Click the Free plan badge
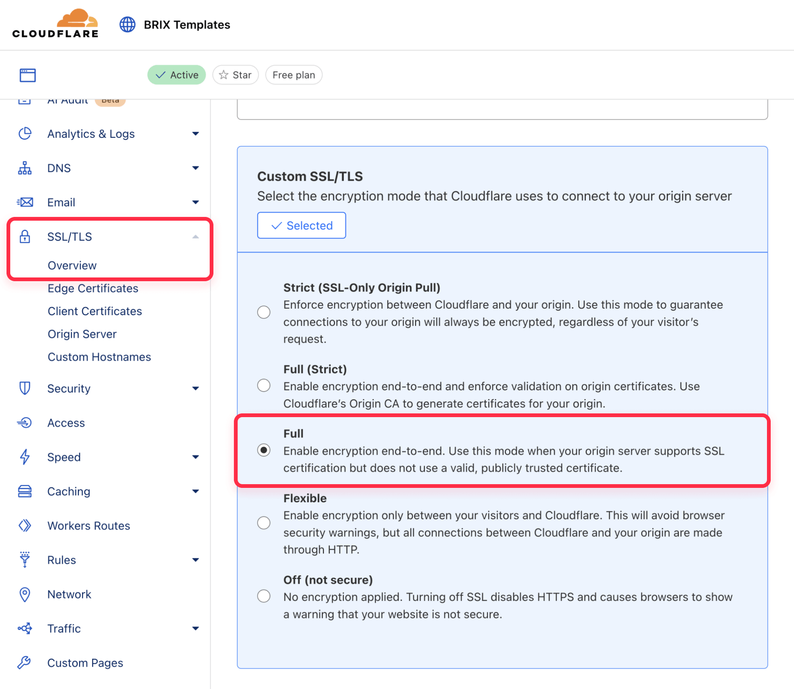Viewport: 794px width, 689px height. point(294,75)
